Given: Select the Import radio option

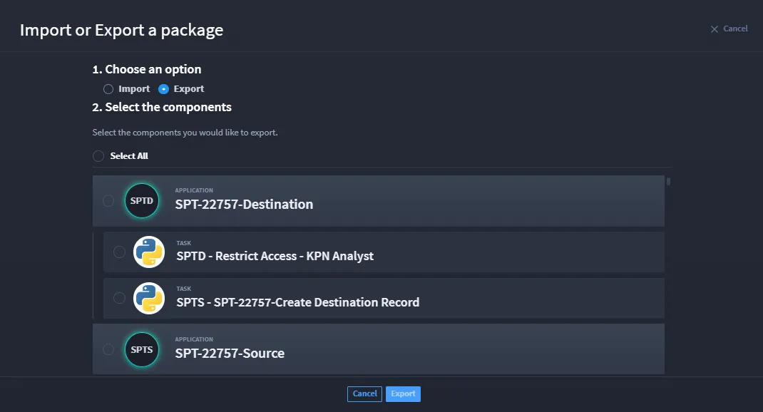Looking at the screenshot, I should click(108, 89).
